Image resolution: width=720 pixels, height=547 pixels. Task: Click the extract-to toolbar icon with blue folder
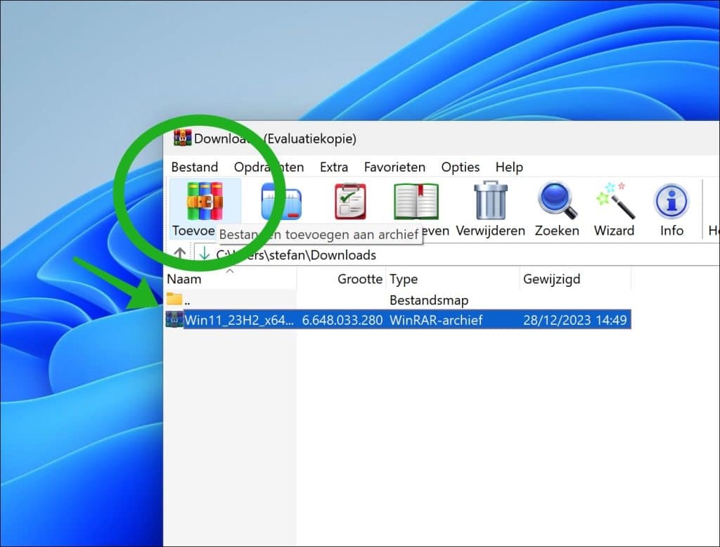coord(281,201)
